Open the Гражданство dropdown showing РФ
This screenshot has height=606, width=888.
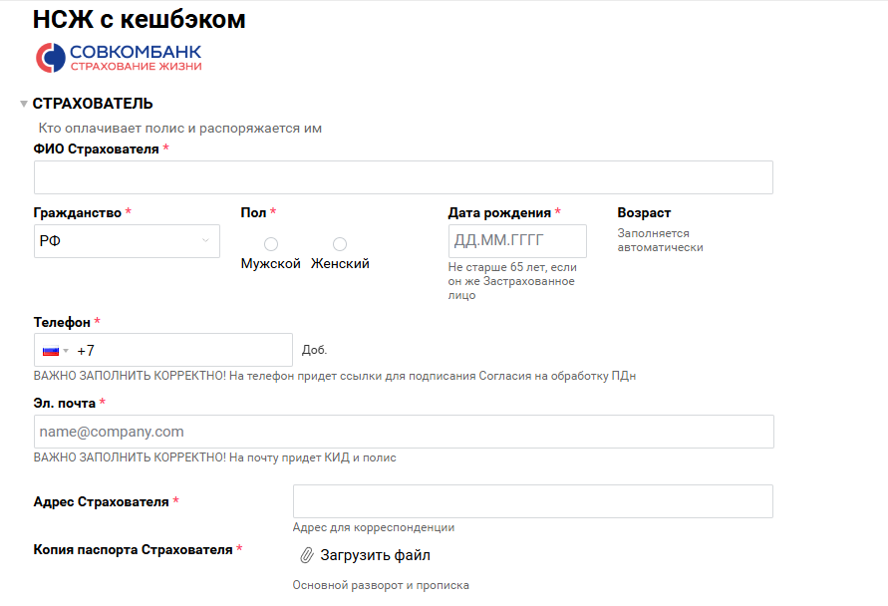(x=127, y=241)
